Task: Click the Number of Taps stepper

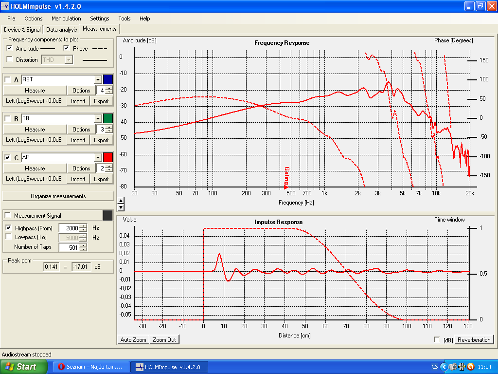Action: click(83, 247)
